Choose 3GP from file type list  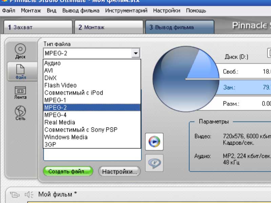[x=92, y=144]
